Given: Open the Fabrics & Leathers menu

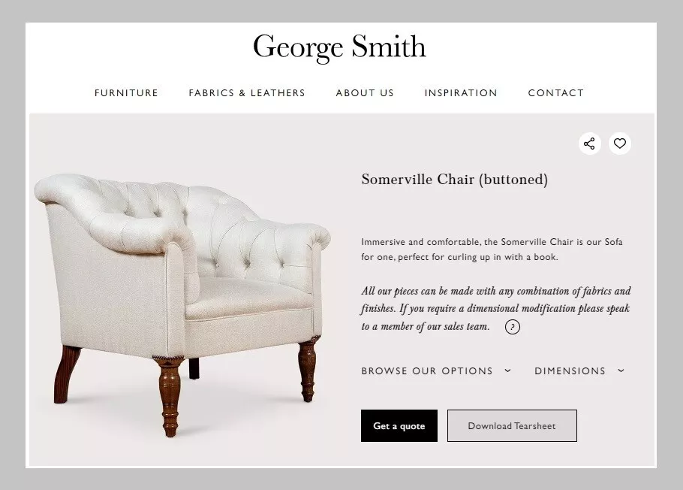Looking at the screenshot, I should tap(247, 93).
